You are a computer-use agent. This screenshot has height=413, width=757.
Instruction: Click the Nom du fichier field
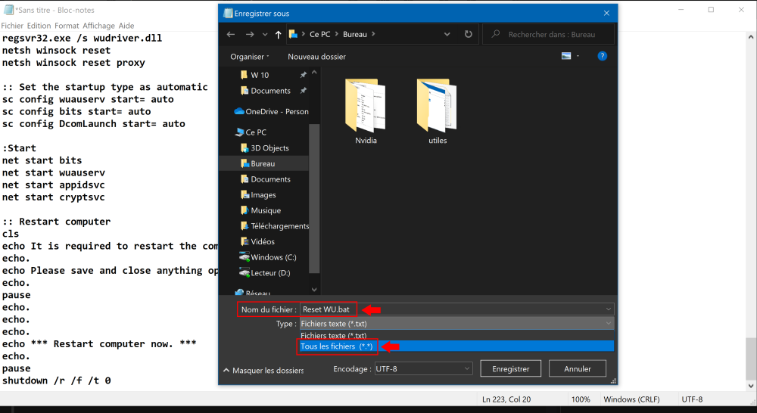484,309
